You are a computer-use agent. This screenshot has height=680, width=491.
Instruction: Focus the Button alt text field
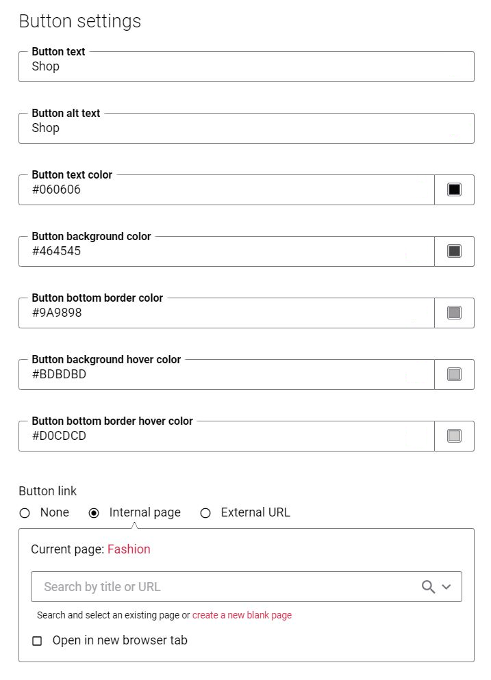(246, 129)
